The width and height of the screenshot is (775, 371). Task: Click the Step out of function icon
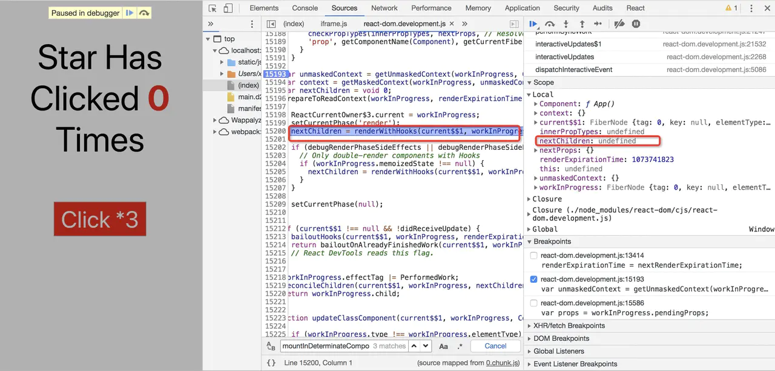pos(582,24)
